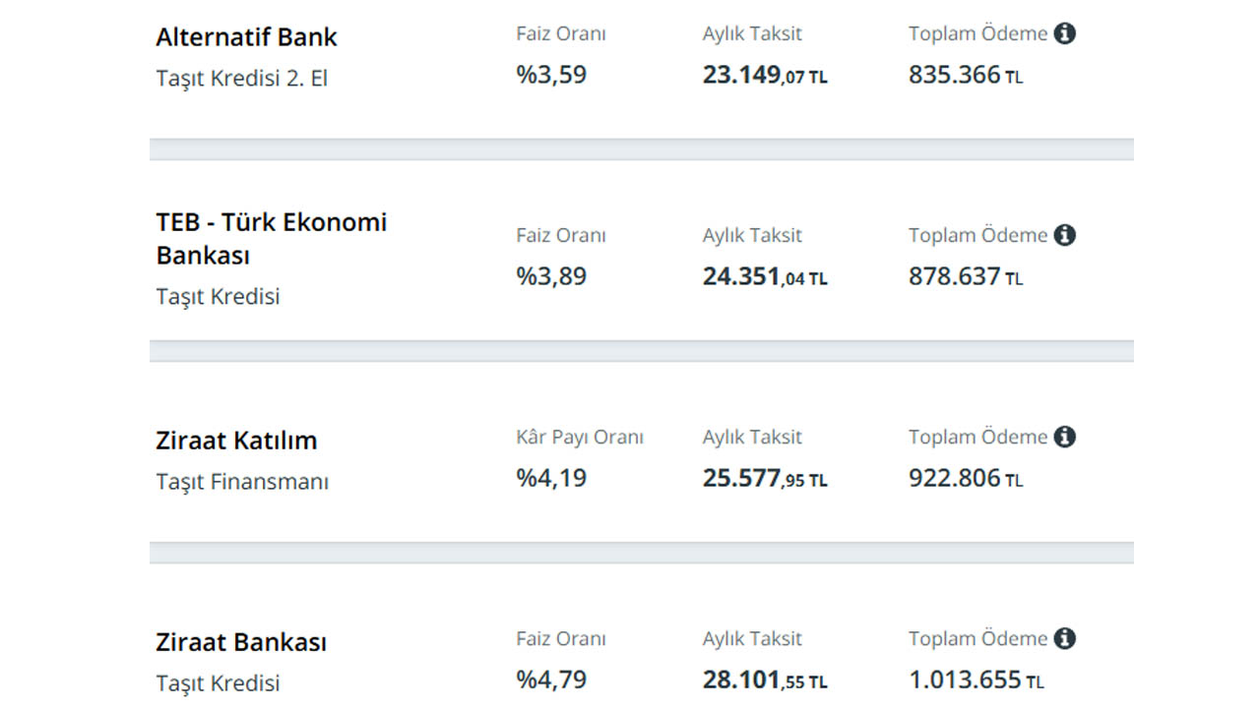The image size is (1260, 708).
Task: Show info tooltip for Ziraat Katılım Toplam Ödeme
Action: [x=1064, y=437]
